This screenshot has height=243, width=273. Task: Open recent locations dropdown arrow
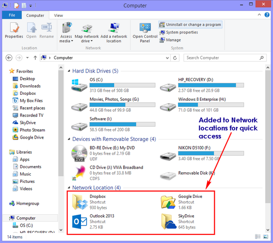point(27,58)
